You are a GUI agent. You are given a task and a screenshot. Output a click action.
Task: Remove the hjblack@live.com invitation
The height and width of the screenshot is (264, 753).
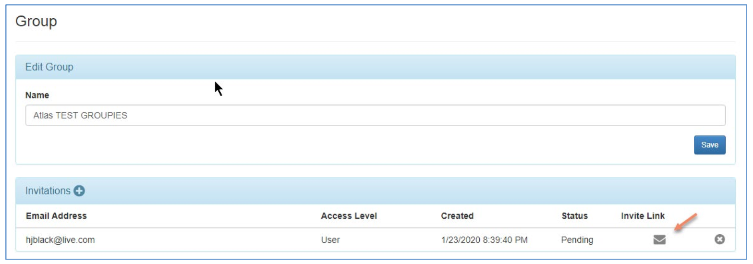point(719,239)
